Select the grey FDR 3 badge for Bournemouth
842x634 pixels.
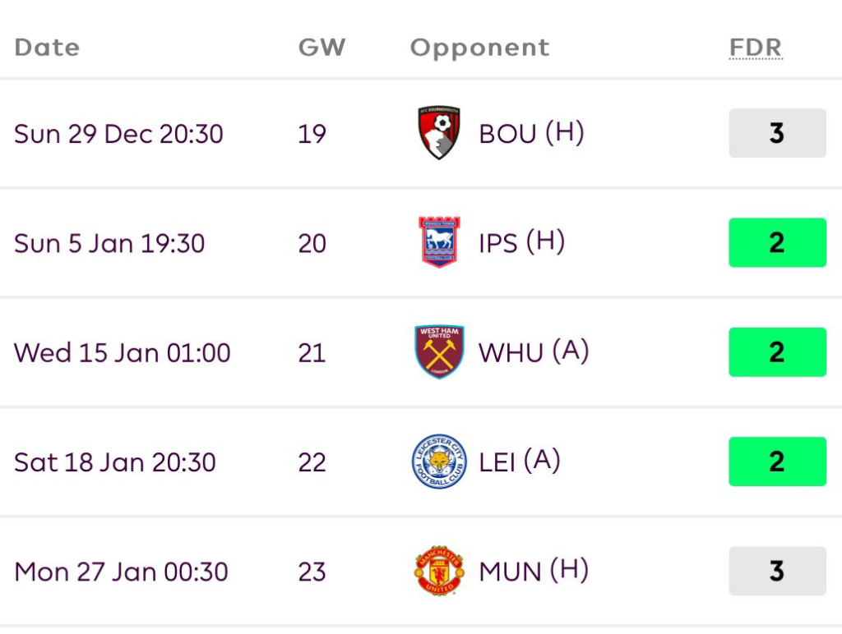pyautogui.click(x=777, y=133)
